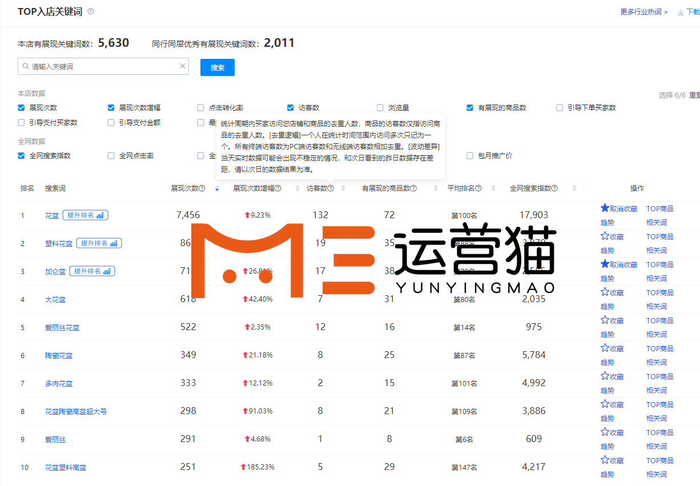Uncheck the 有展现的商品数 checkbox

pyautogui.click(x=470, y=107)
